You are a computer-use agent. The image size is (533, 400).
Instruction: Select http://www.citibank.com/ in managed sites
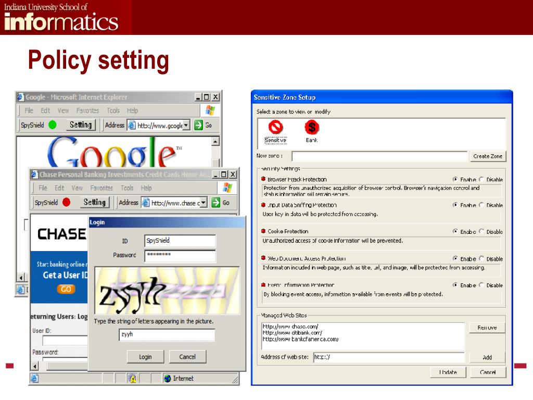coord(292,333)
